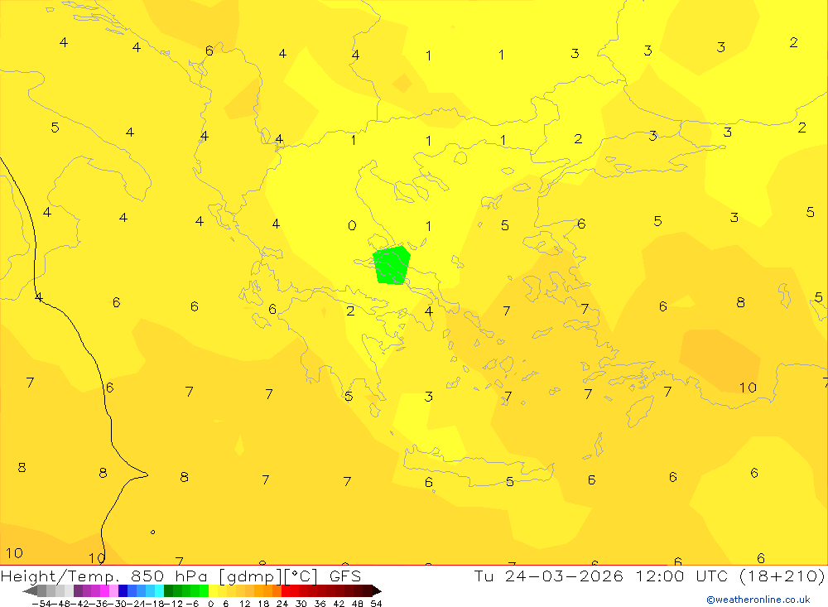Click the 24 label on the color scale

click(x=282, y=604)
